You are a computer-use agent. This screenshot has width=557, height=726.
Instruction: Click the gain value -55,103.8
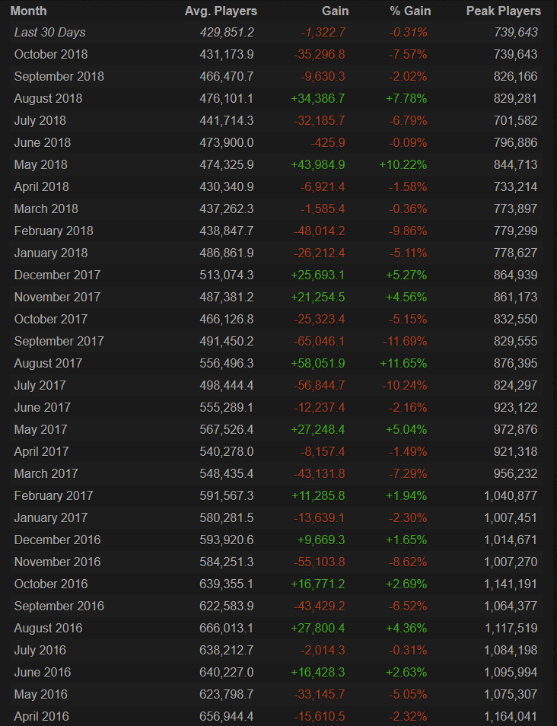tap(320, 562)
